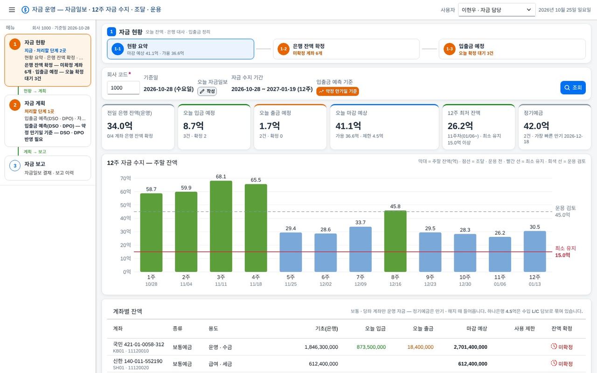Open the 정기예금 42.0억 card
This screenshot has height=373, width=597.
tap(555, 127)
